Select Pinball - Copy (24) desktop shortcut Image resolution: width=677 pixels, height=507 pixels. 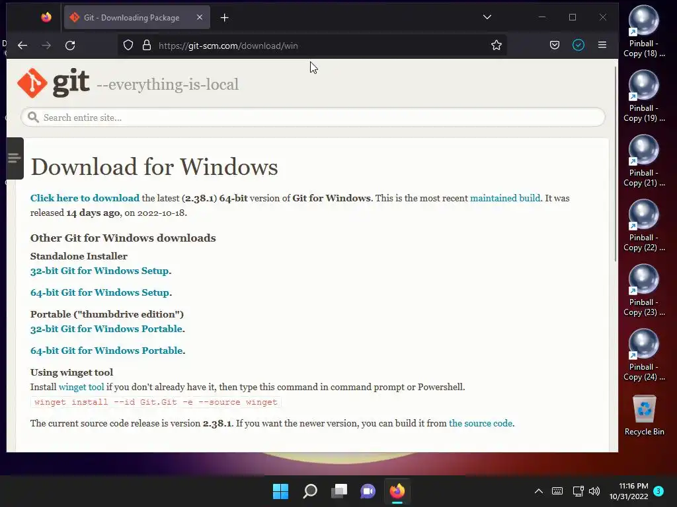pyautogui.click(x=643, y=355)
